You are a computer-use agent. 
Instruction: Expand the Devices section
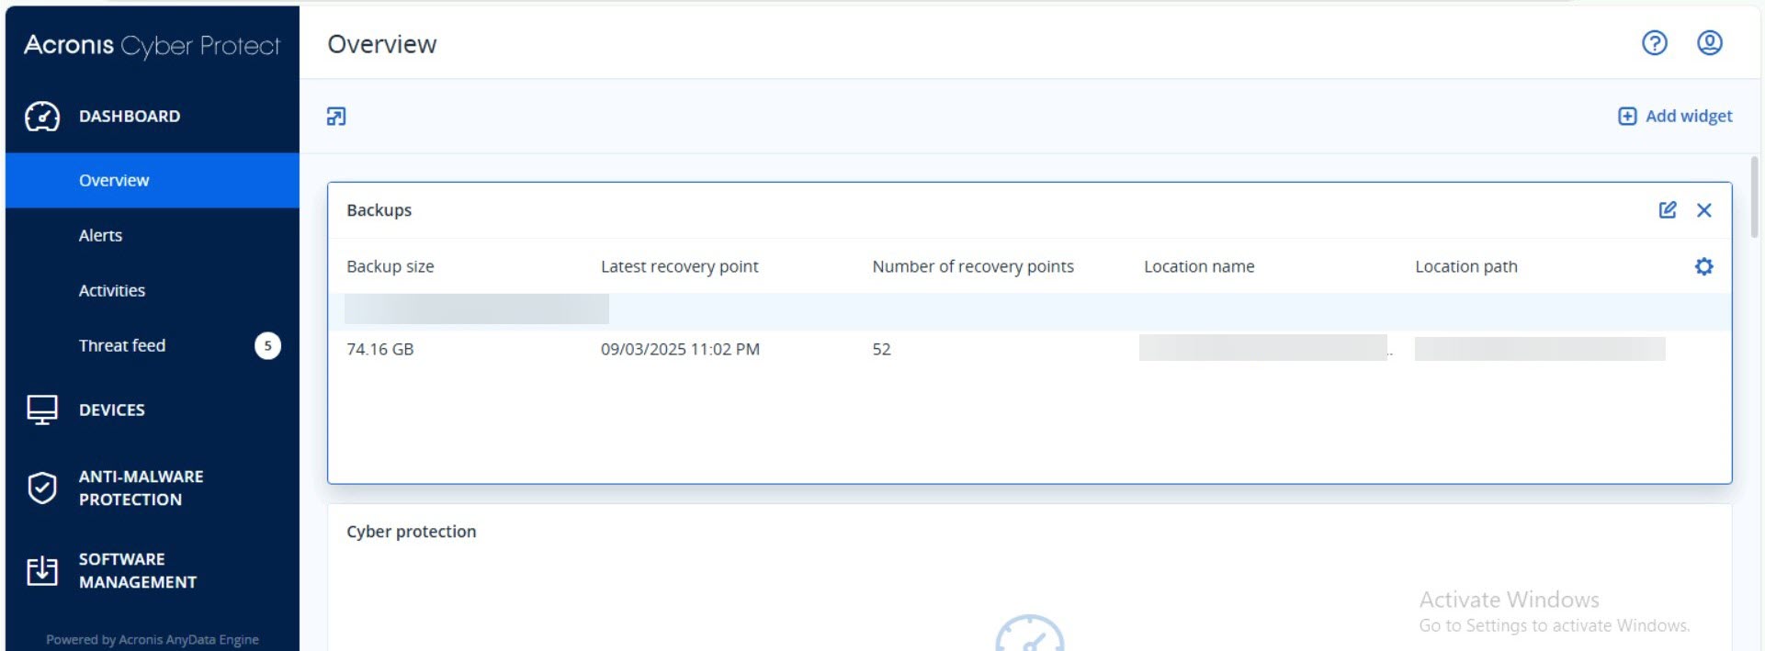(x=112, y=410)
